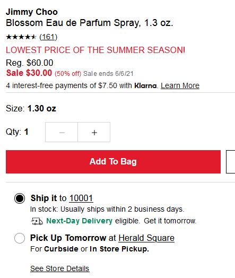Add the perfume to bag
Image resolution: width=235 pixels, height=278 pixels.
point(113,162)
